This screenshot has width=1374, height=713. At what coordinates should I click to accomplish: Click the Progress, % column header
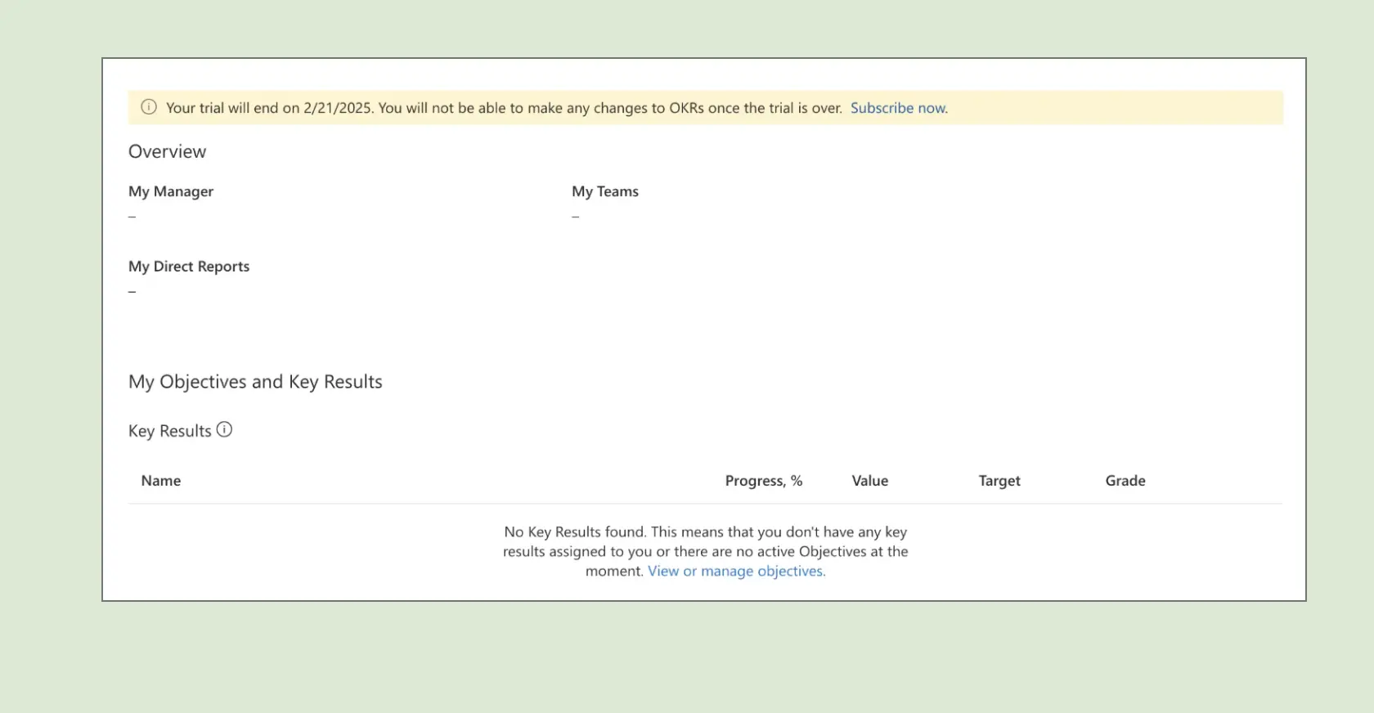click(x=764, y=481)
